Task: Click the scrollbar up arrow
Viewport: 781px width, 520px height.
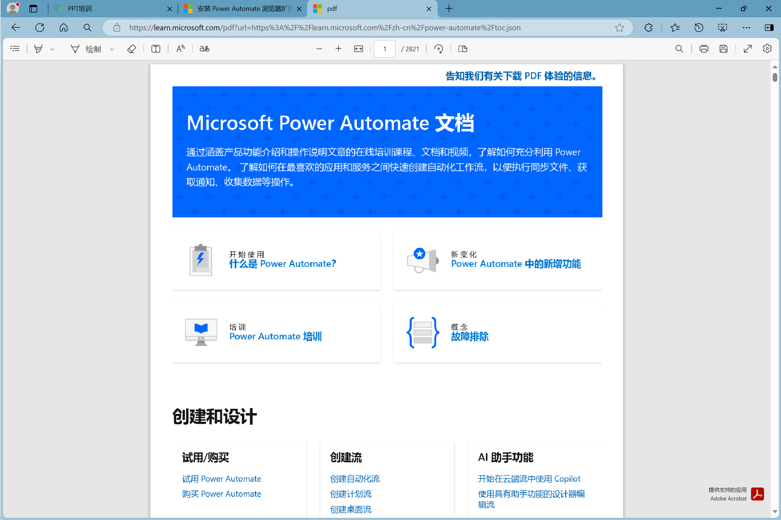Action: tap(775, 67)
